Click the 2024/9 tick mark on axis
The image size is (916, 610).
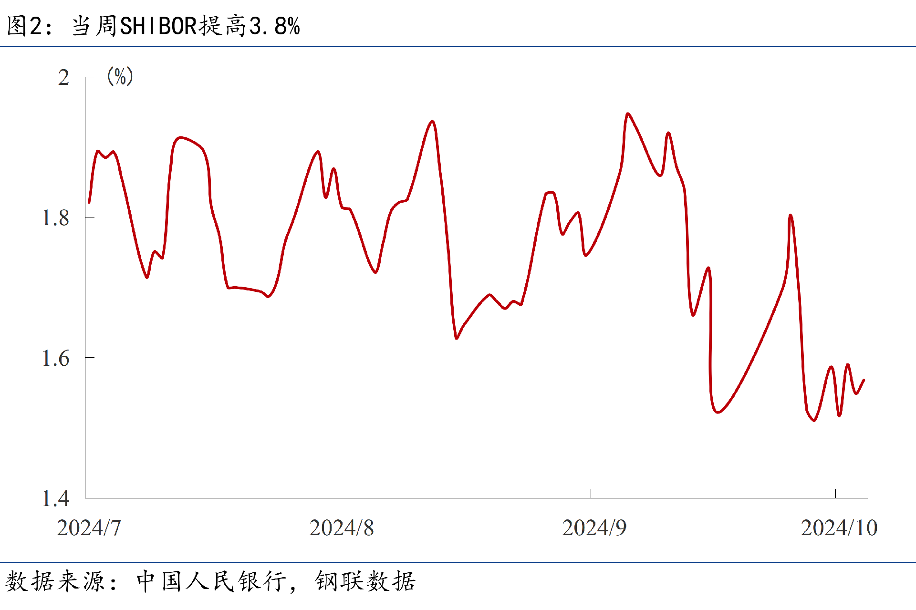[591, 494]
